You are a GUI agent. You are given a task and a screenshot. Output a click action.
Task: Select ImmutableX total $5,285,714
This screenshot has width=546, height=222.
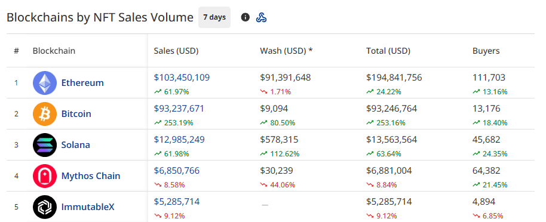(389, 201)
